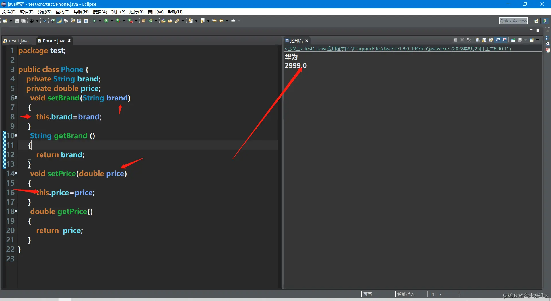Click the Next Annotation icon
Viewport: 551px width, 301px height.
[191, 21]
